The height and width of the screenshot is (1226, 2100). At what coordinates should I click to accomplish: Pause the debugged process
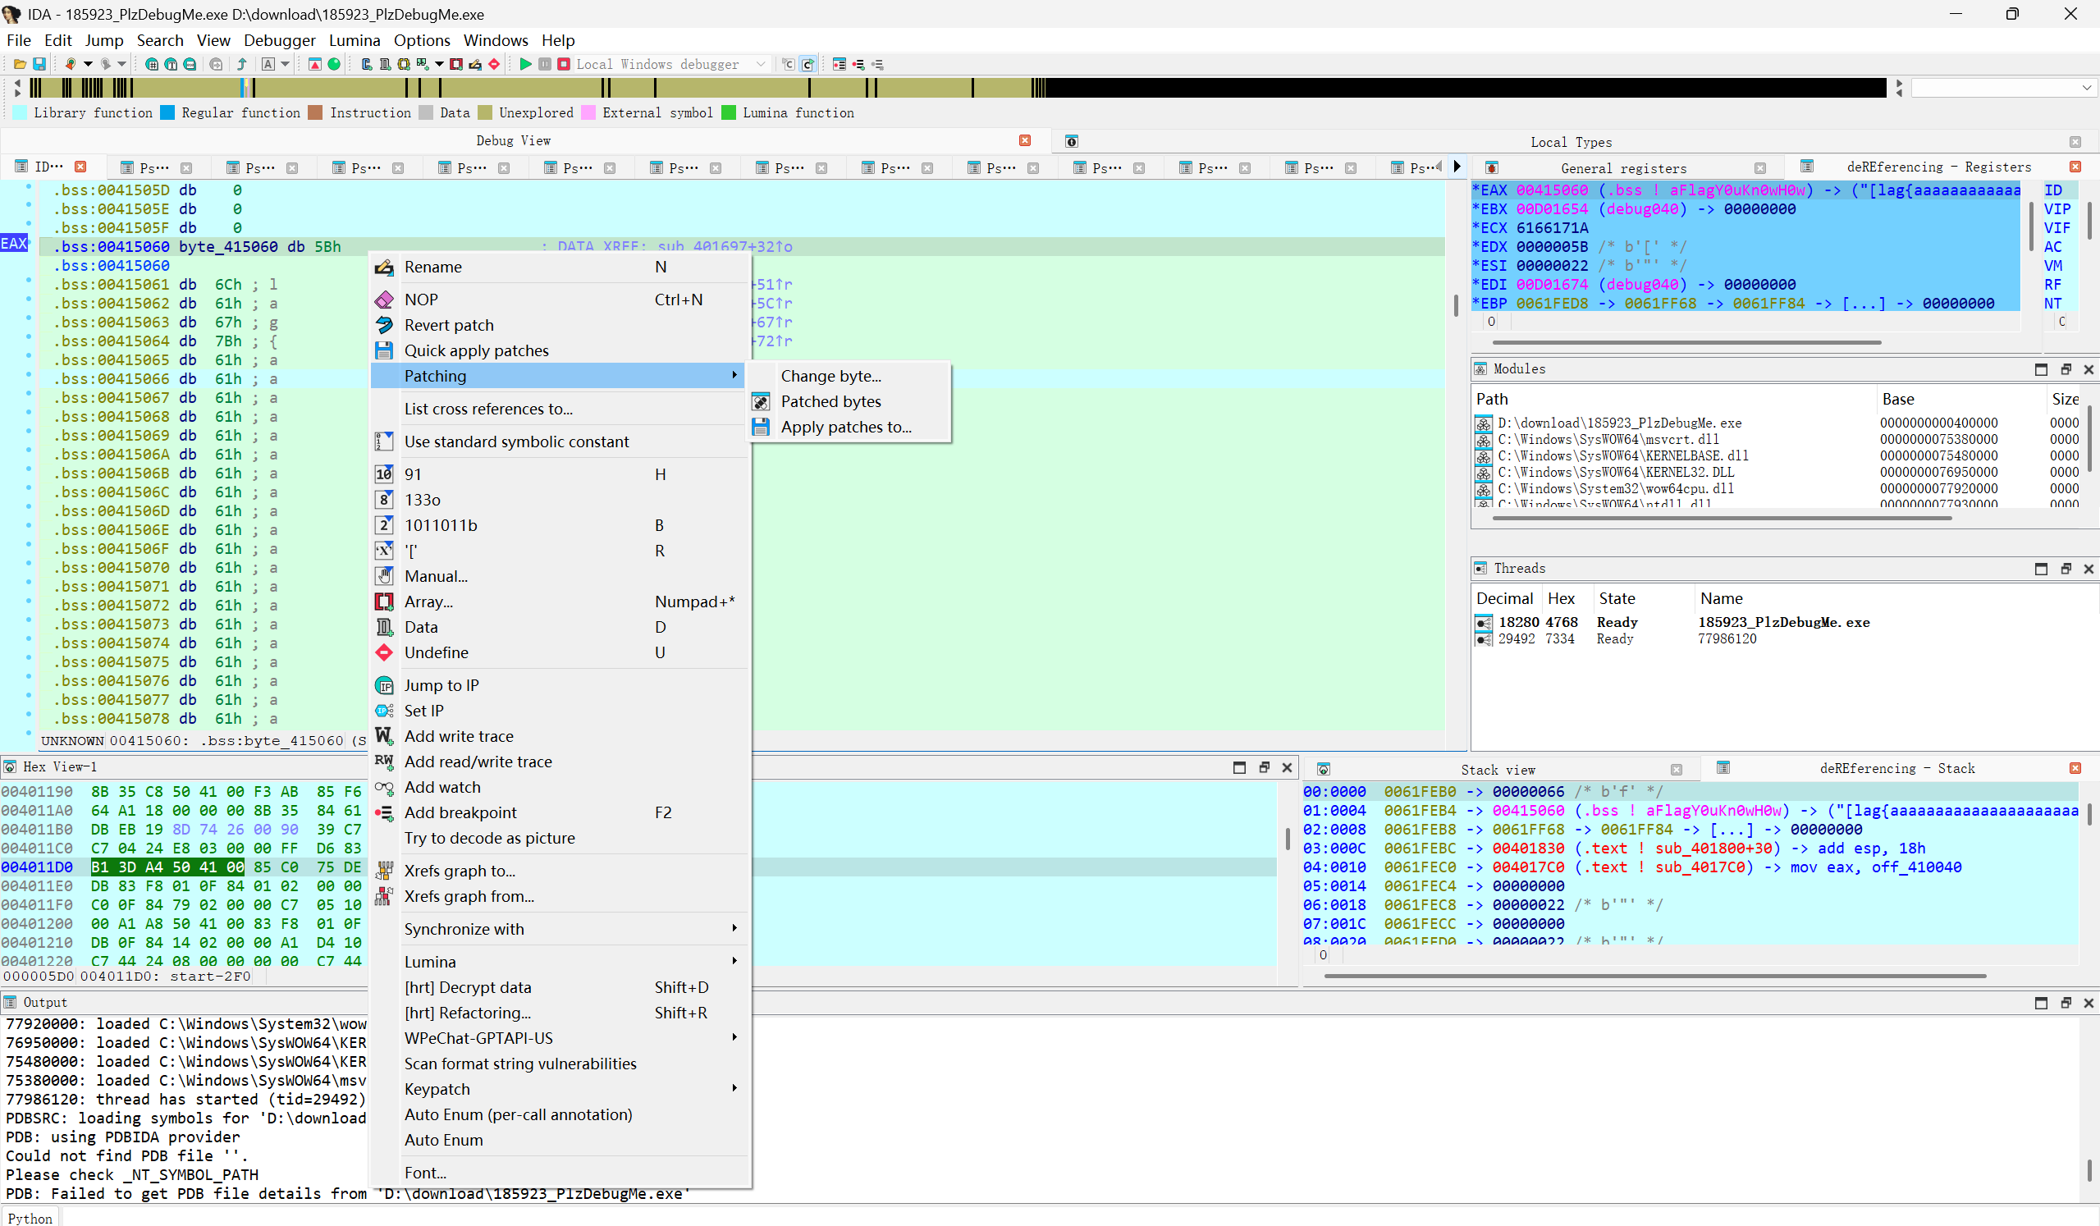[x=545, y=64]
